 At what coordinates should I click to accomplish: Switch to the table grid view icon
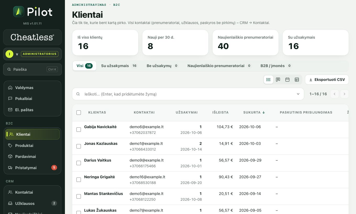tap(297, 80)
